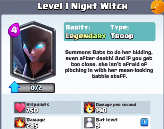Tap the pink heart Hitpoints icon
The height and width of the screenshot is (129, 164).
pyautogui.click(x=20, y=107)
